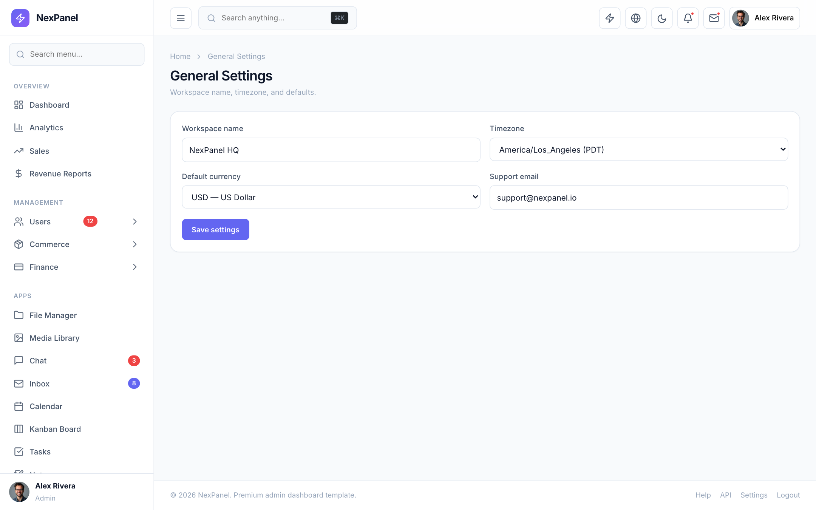
Task: Click the Workspace name input field
Action: (x=331, y=150)
